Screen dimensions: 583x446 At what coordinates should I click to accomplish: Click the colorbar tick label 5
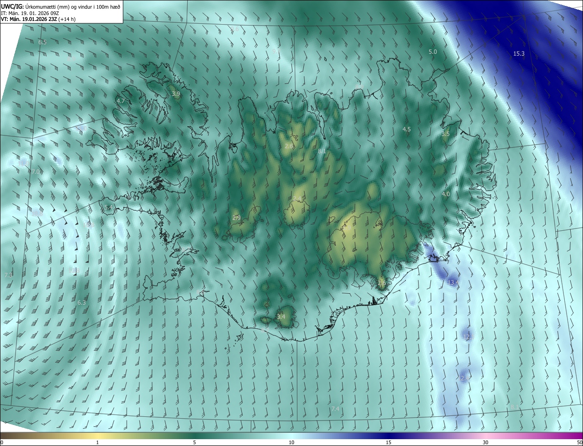(194, 442)
